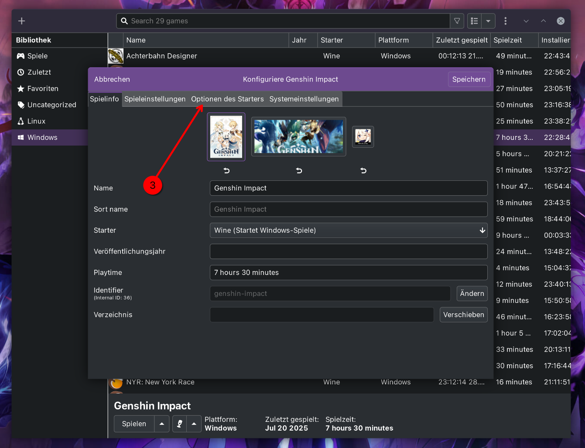Viewport: 585px width, 448px height.
Task: Click the add game plus icon
Action: [x=21, y=21]
